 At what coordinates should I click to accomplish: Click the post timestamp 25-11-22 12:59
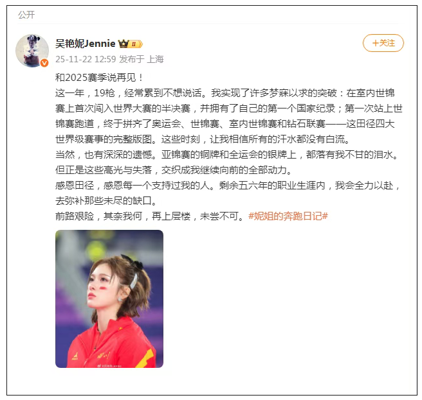[x=86, y=59]
